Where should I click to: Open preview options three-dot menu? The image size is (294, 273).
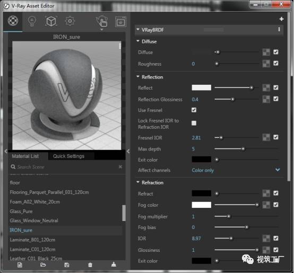(120, 46)
